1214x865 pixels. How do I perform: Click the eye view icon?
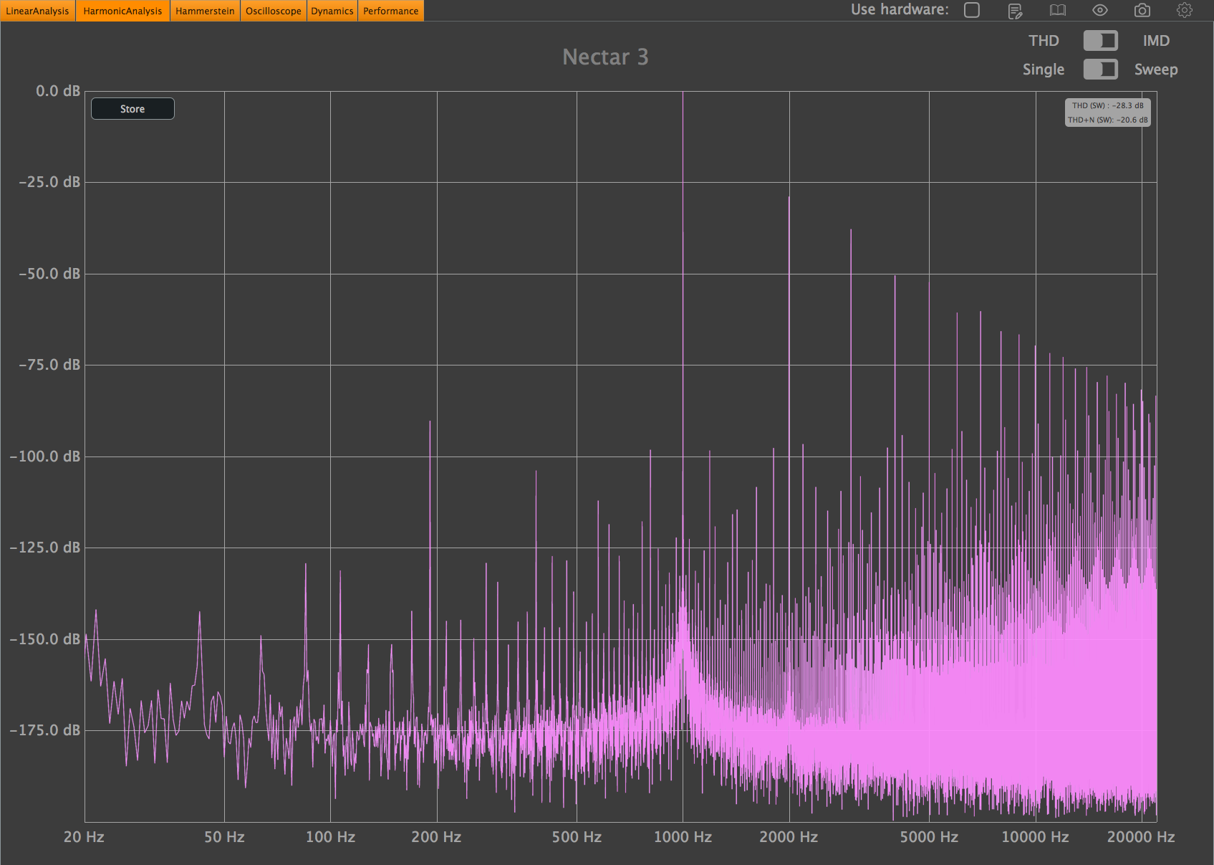pos(1100,10)
